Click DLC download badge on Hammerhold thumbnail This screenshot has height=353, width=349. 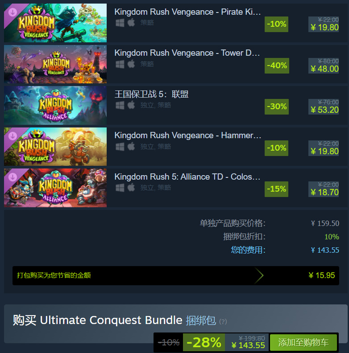coord(12,136)
